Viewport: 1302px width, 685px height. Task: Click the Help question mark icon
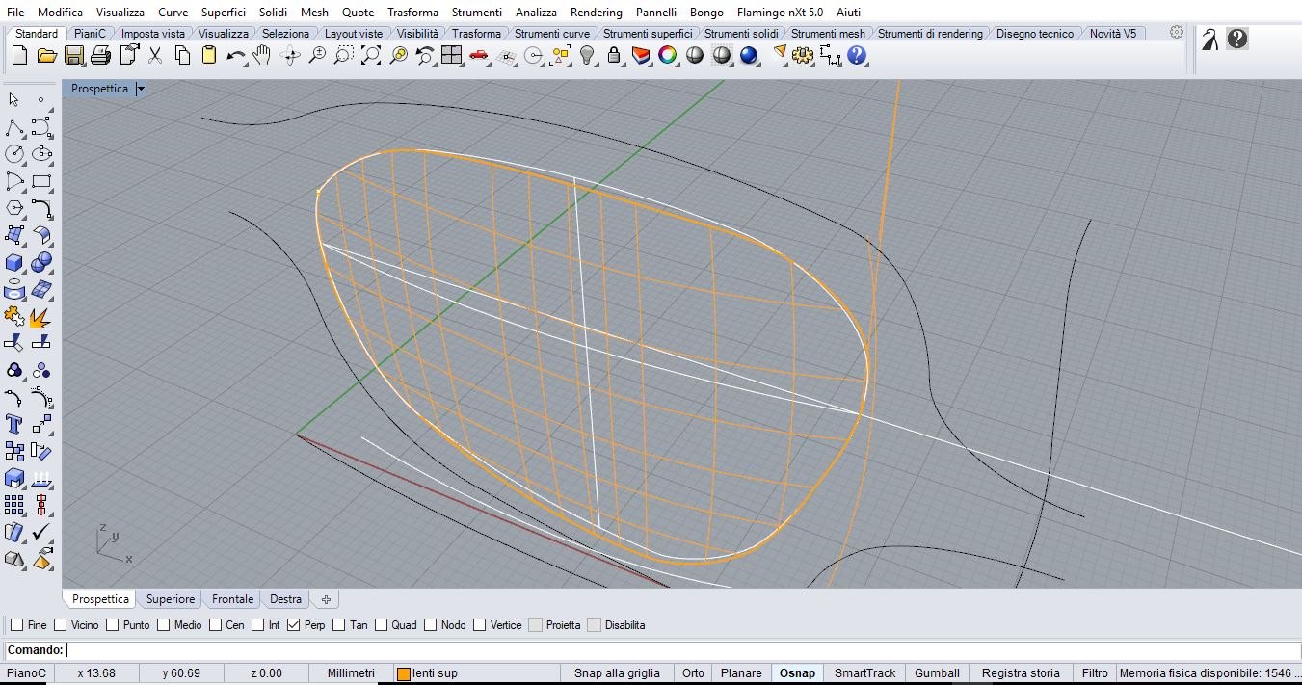pyautogui.click(x=857, y=56)
